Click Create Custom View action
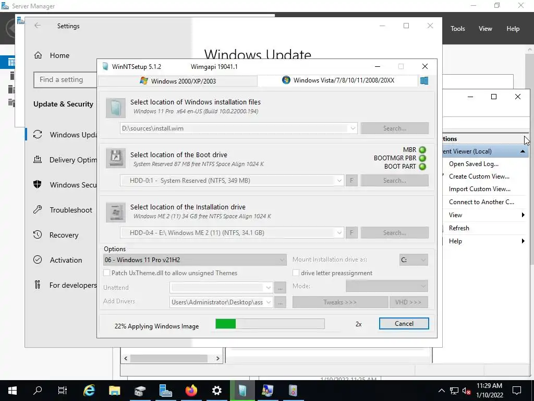The width and height of the screenshot is (534, 401). click(479, 176)
